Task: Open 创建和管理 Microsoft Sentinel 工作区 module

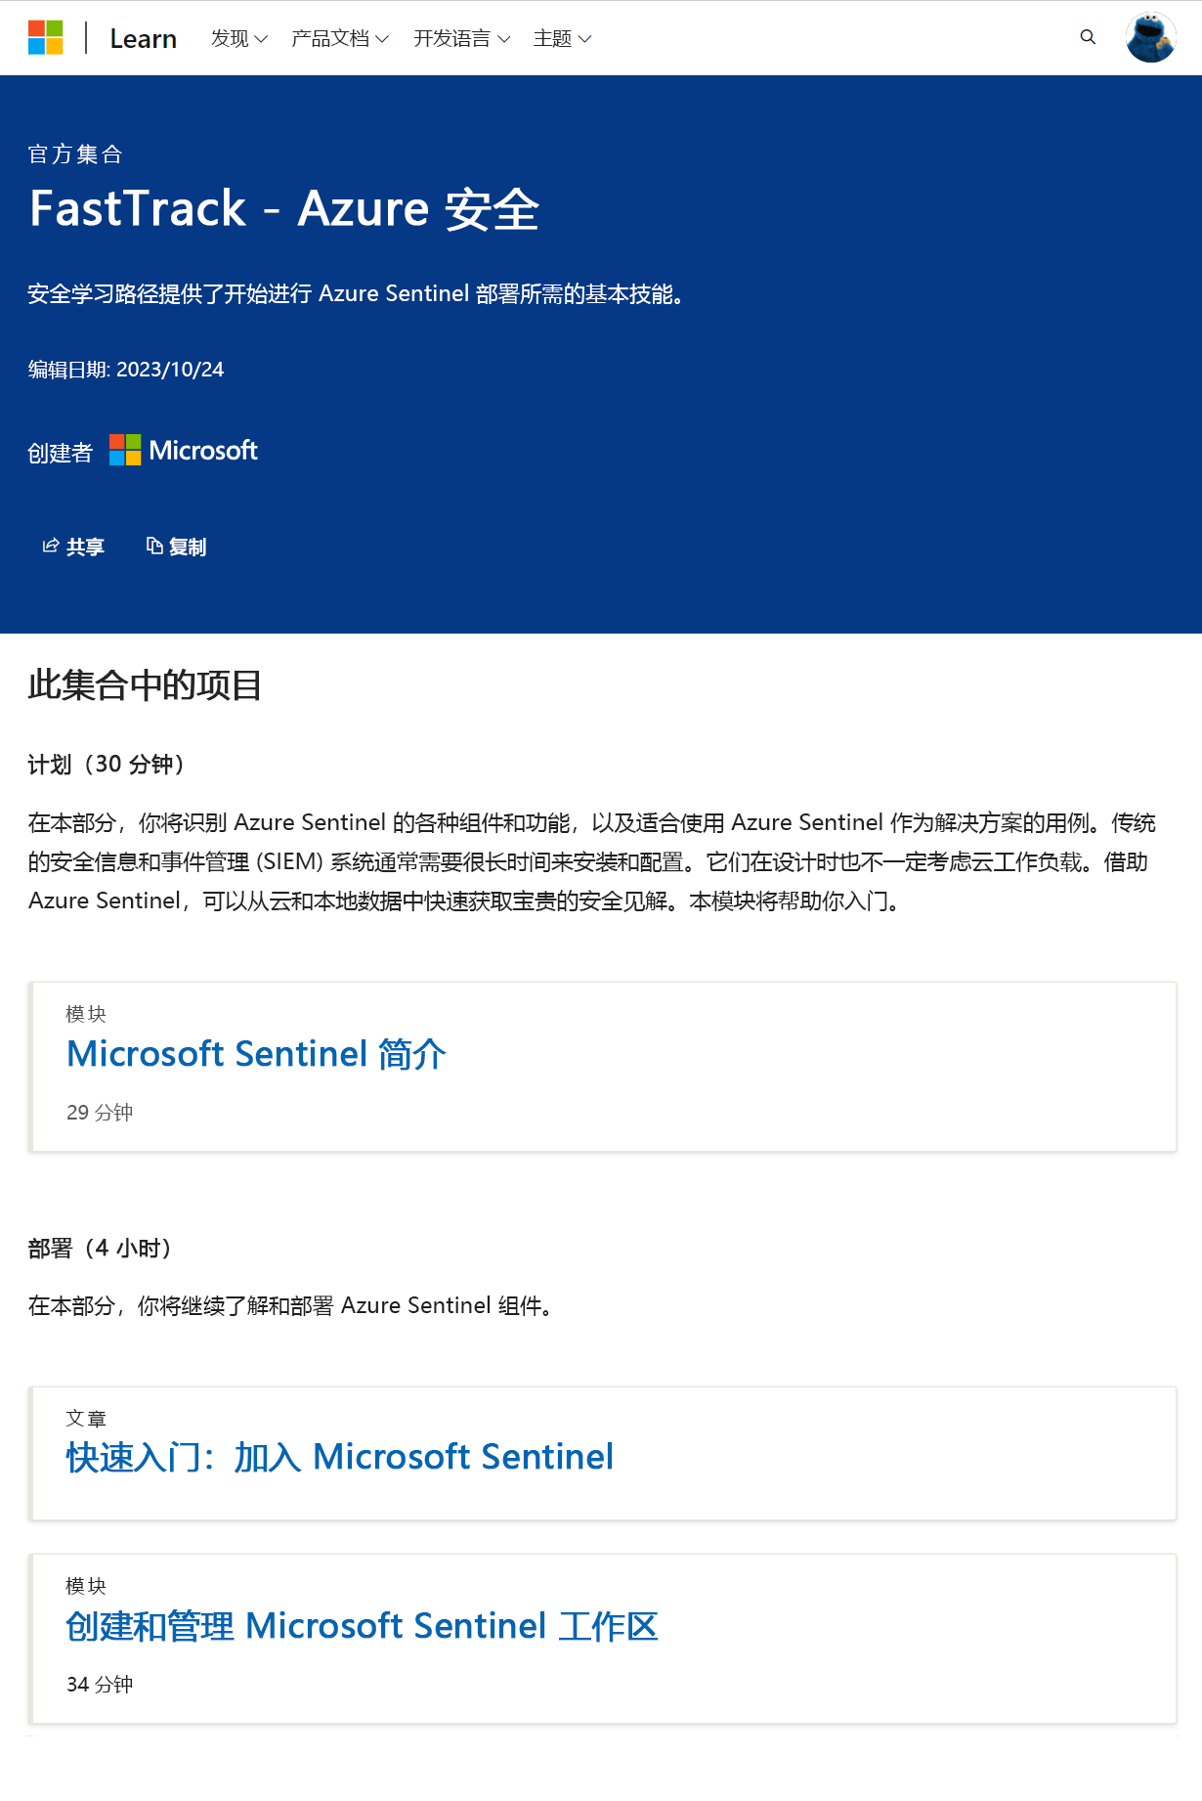Action: click(362, 1626)
